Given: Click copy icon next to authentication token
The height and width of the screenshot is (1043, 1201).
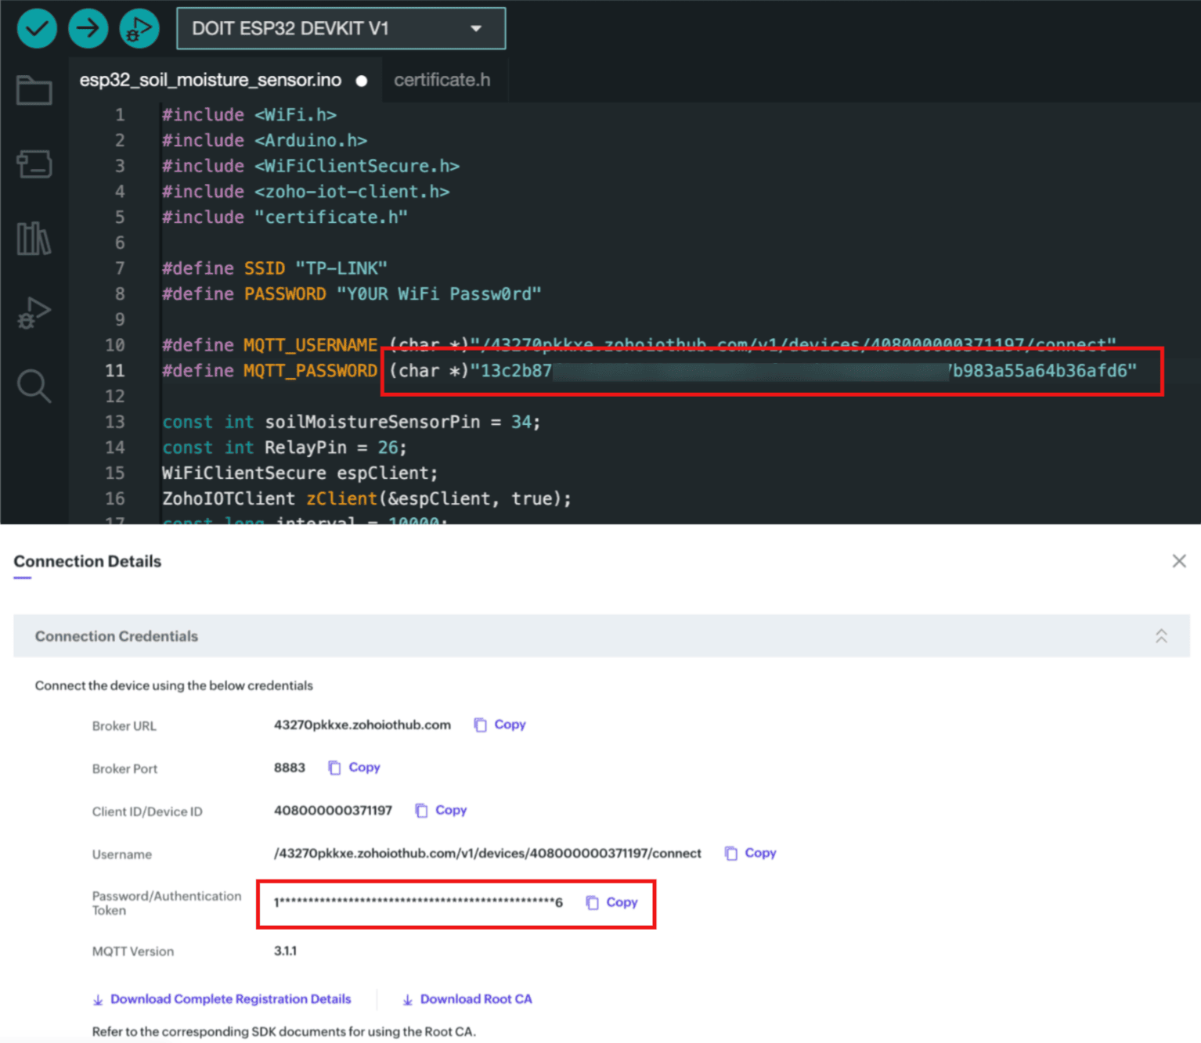Looking at the screenshot, I should tap(592, 903).
